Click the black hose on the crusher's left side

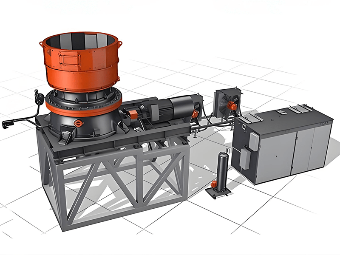click(21, 119)
